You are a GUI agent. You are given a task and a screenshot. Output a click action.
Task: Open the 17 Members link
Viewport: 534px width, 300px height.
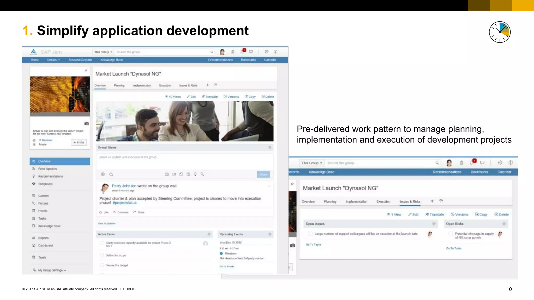click(45, 140)
